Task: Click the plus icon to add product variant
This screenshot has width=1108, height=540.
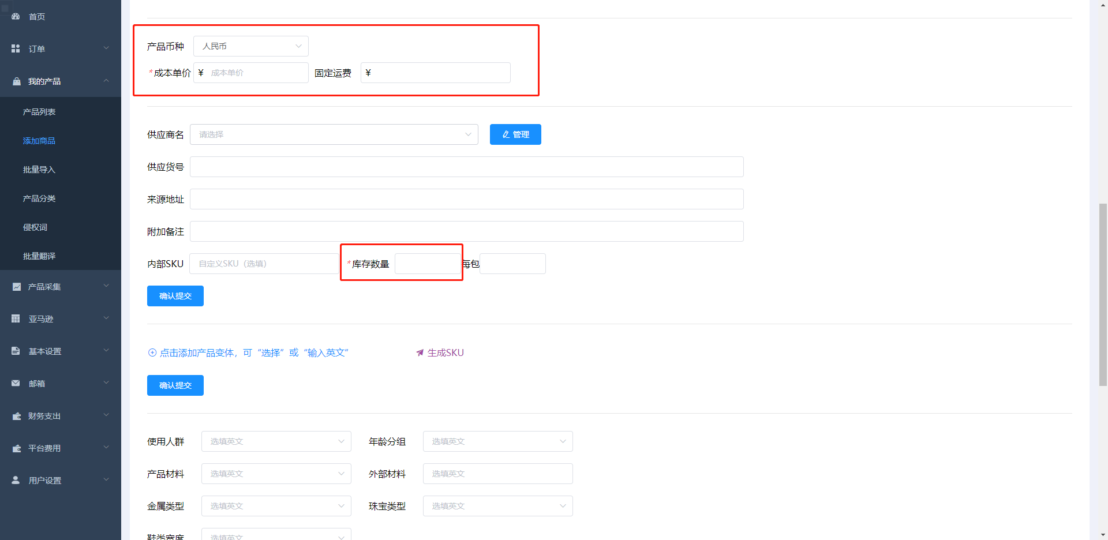Action: (152, 352)
